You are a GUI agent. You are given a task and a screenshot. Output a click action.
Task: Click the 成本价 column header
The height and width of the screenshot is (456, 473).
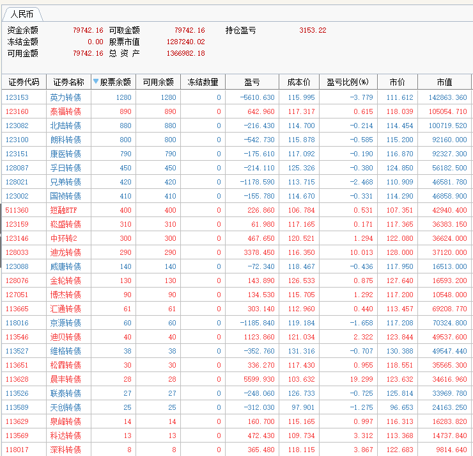tap(299, 82)
